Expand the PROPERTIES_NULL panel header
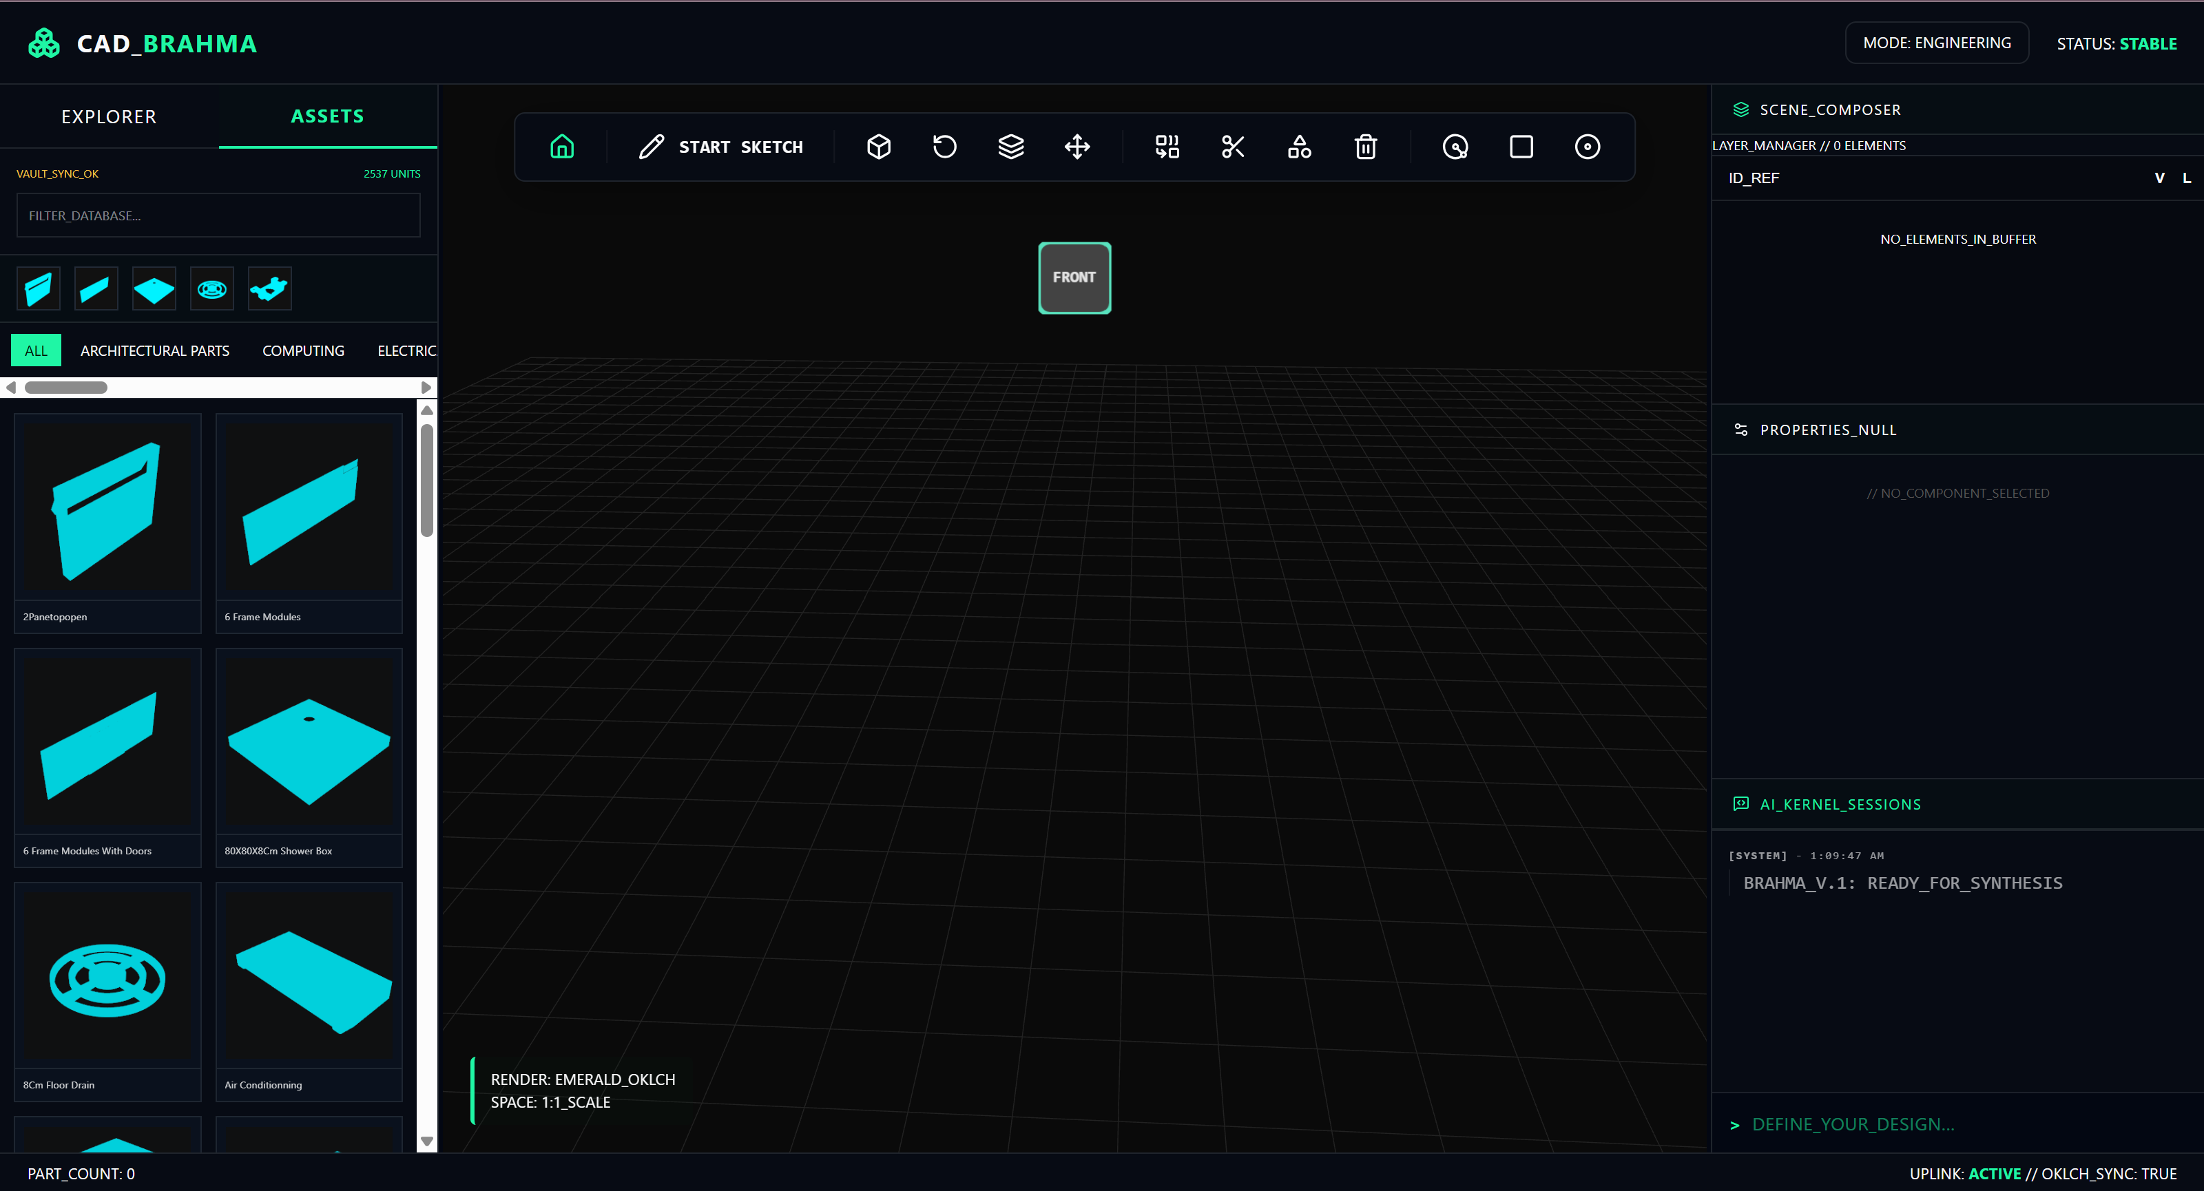The width and height of the screenshot is (2204, 1191). pos(1827,429)
